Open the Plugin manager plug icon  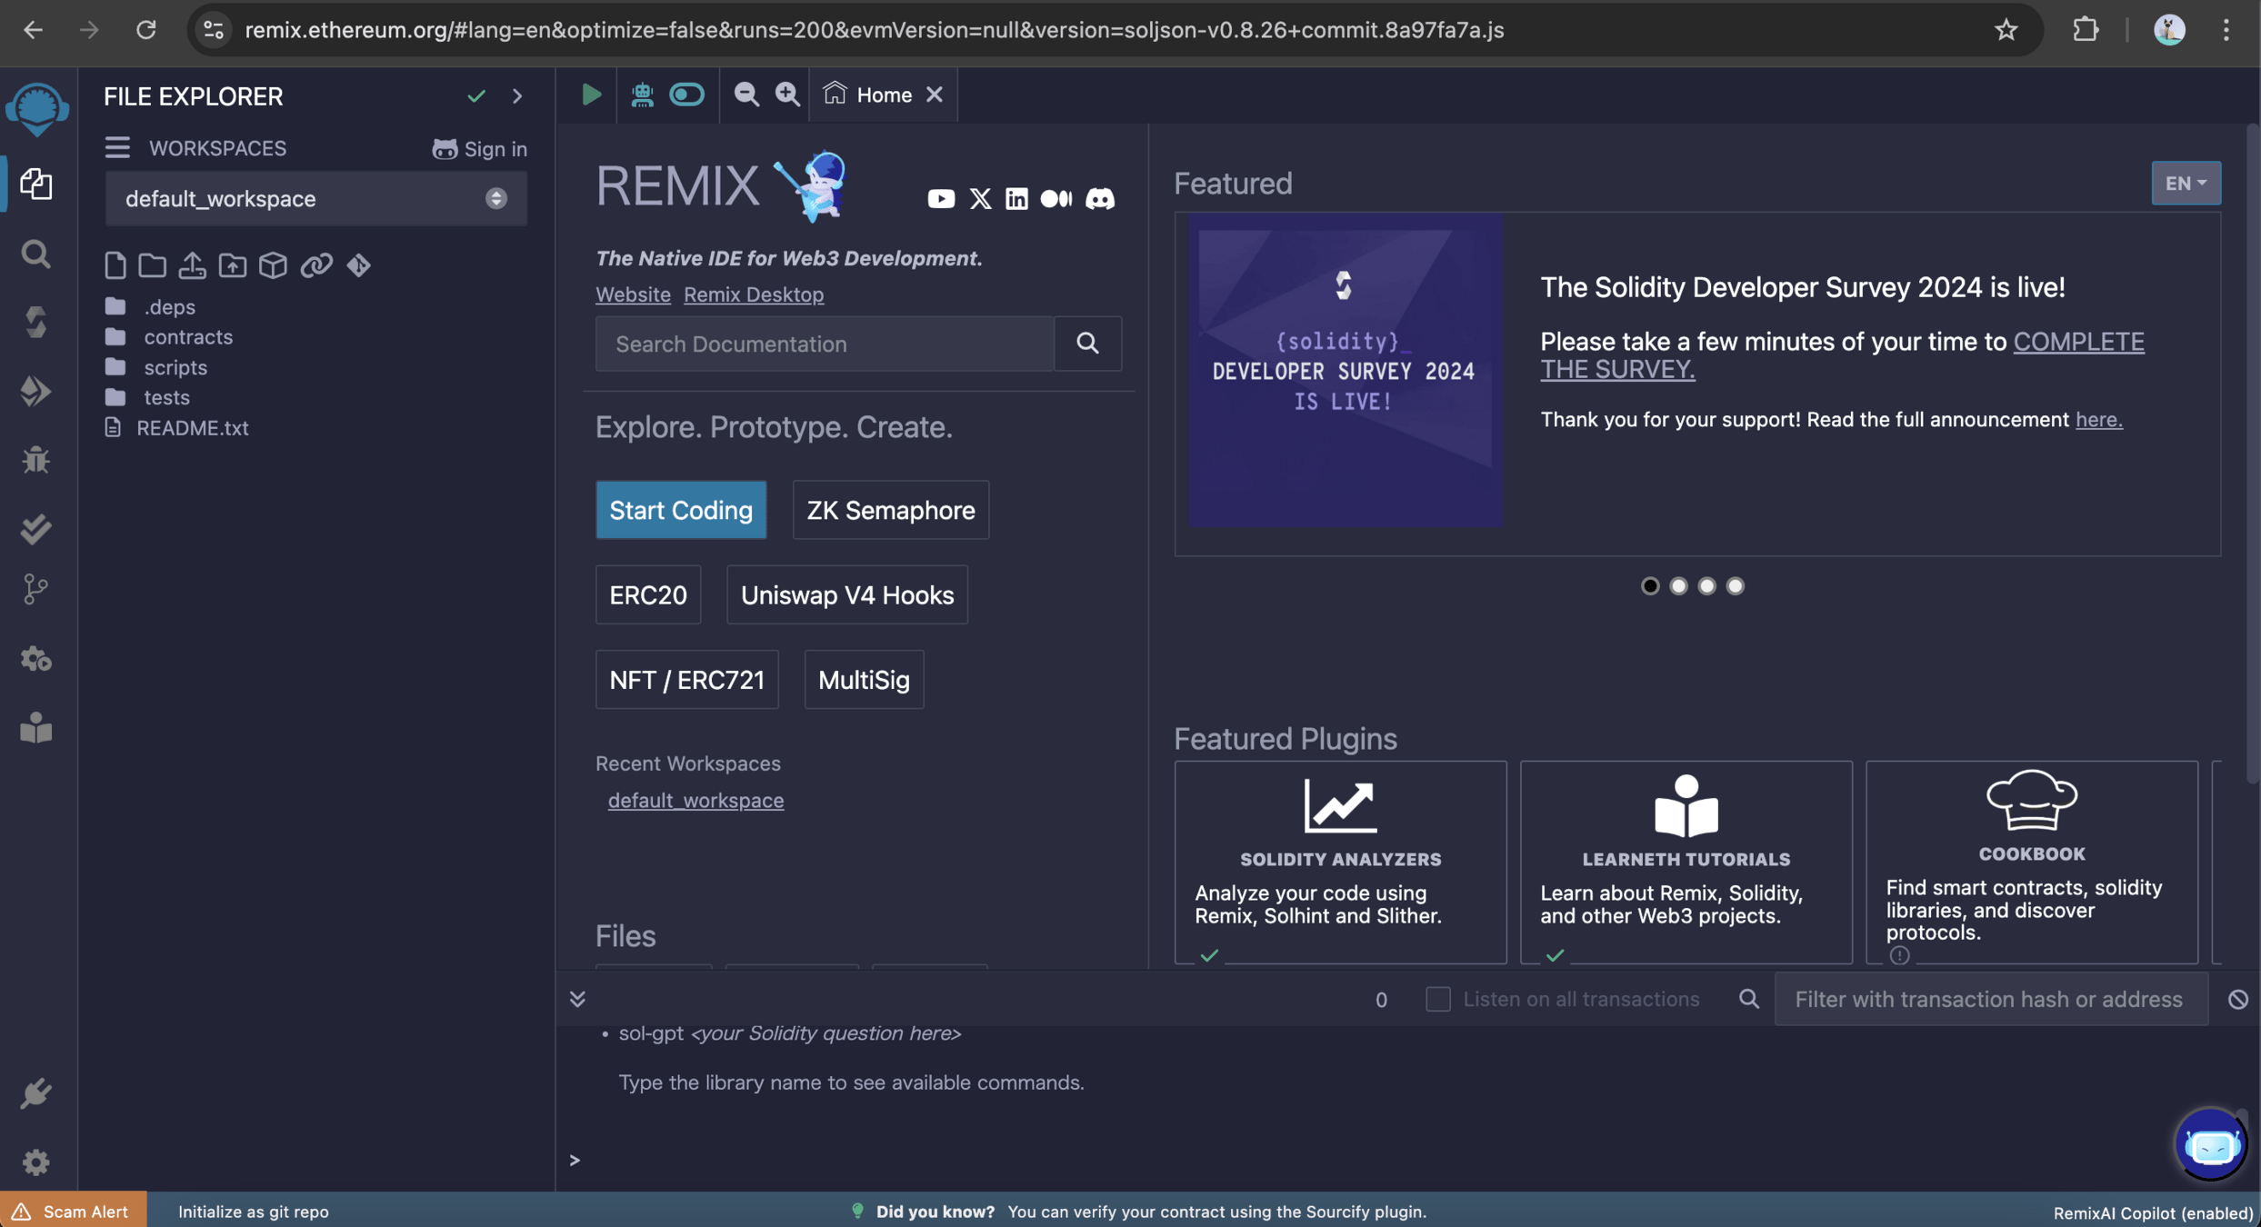pyautogui.click(x=35, y=1093)
